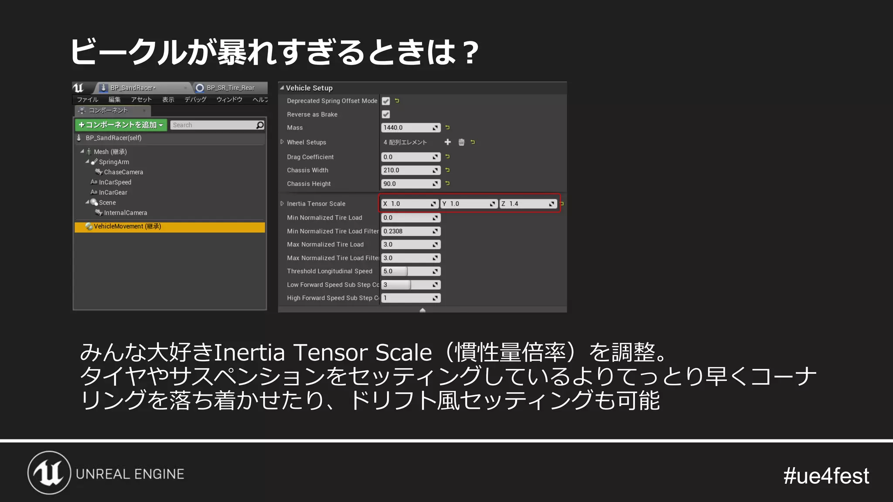Click the Inertia Tensor Scale Y field
The height and width of the screenshot is (502, 893).
tap(469, 204)
